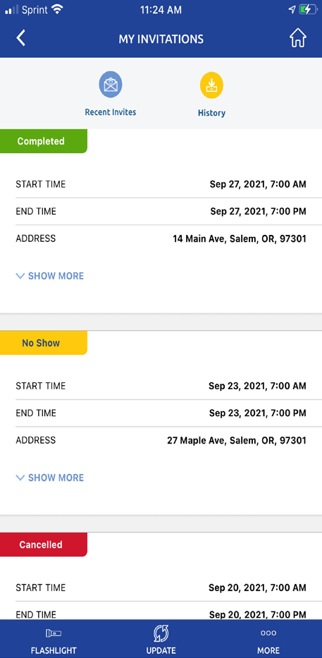Select address 27 Maple Ave, Salem
The image size is (322, 658).
(x=237, y=441)
